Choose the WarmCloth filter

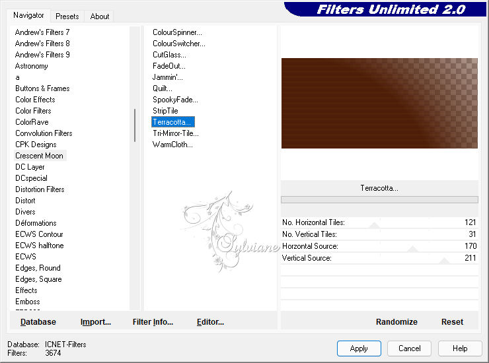pyautogui.click(x=172, y=145)
